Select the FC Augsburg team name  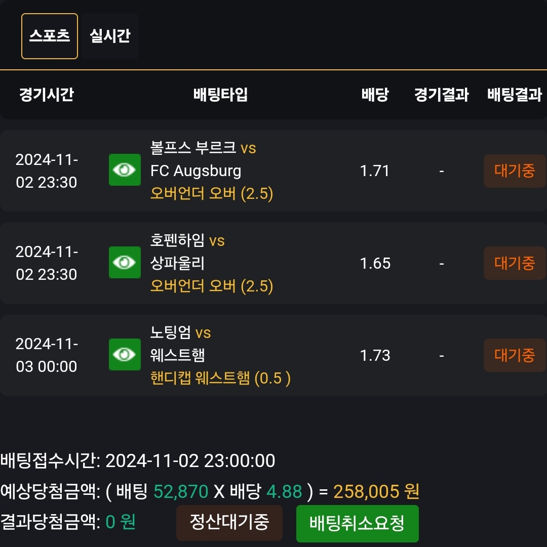(196, 171)
